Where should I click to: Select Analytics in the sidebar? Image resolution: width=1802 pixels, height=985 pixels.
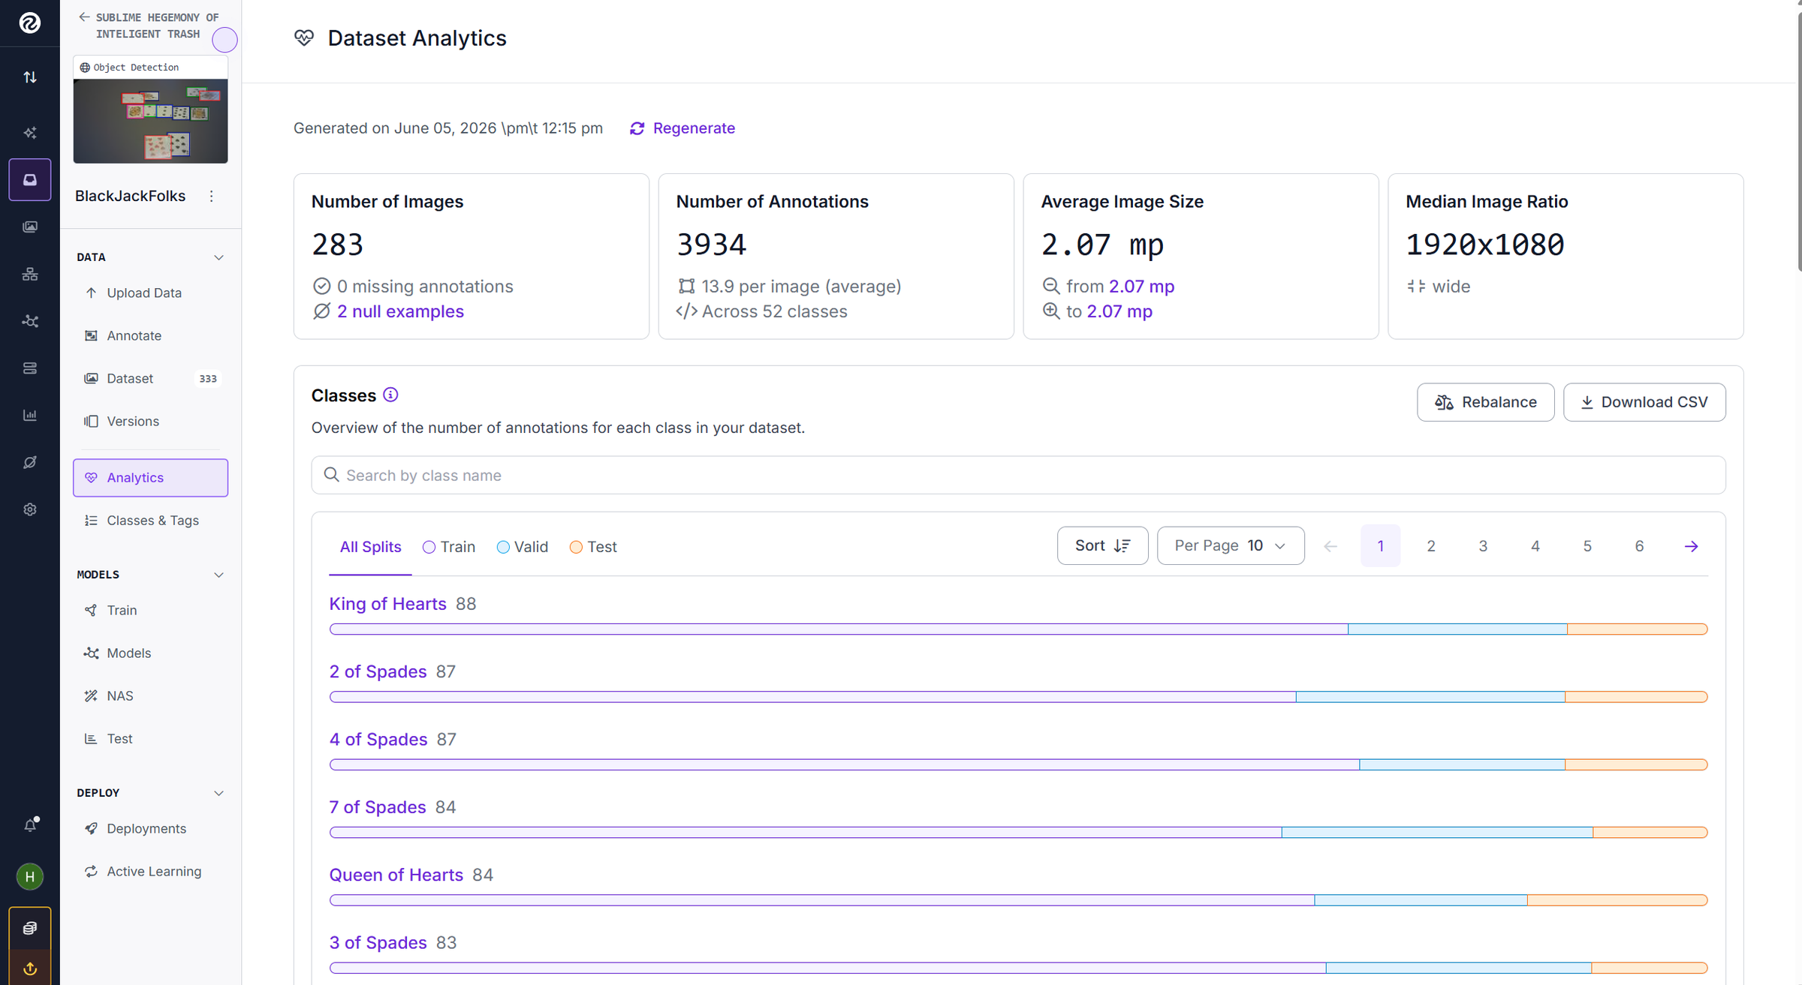pyautogui.click(x=150, y=478)
